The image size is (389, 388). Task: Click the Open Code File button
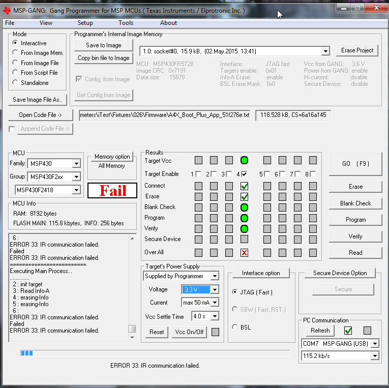click(x=41, y=115)
